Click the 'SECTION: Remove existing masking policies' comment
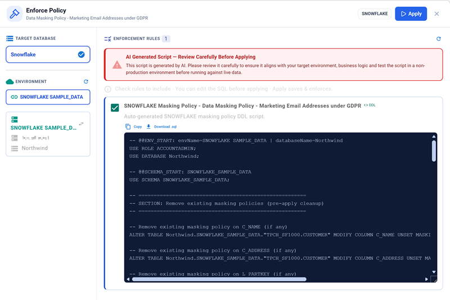 pyautogui.click(x=227, y=203)
